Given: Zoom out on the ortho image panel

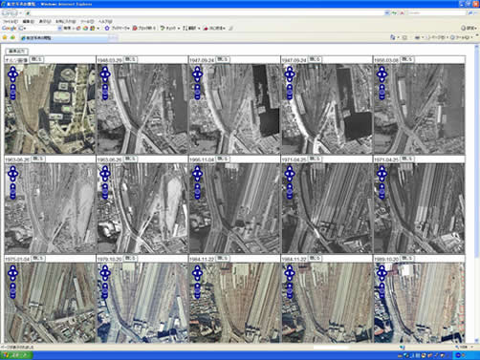Looking at the screenshot, I should click(x=13, y=97).
